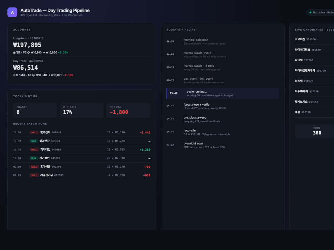Viewport: 334px width, 250px height.
Task: Click the +0.30% holding change value
Action: coord(63,53)
